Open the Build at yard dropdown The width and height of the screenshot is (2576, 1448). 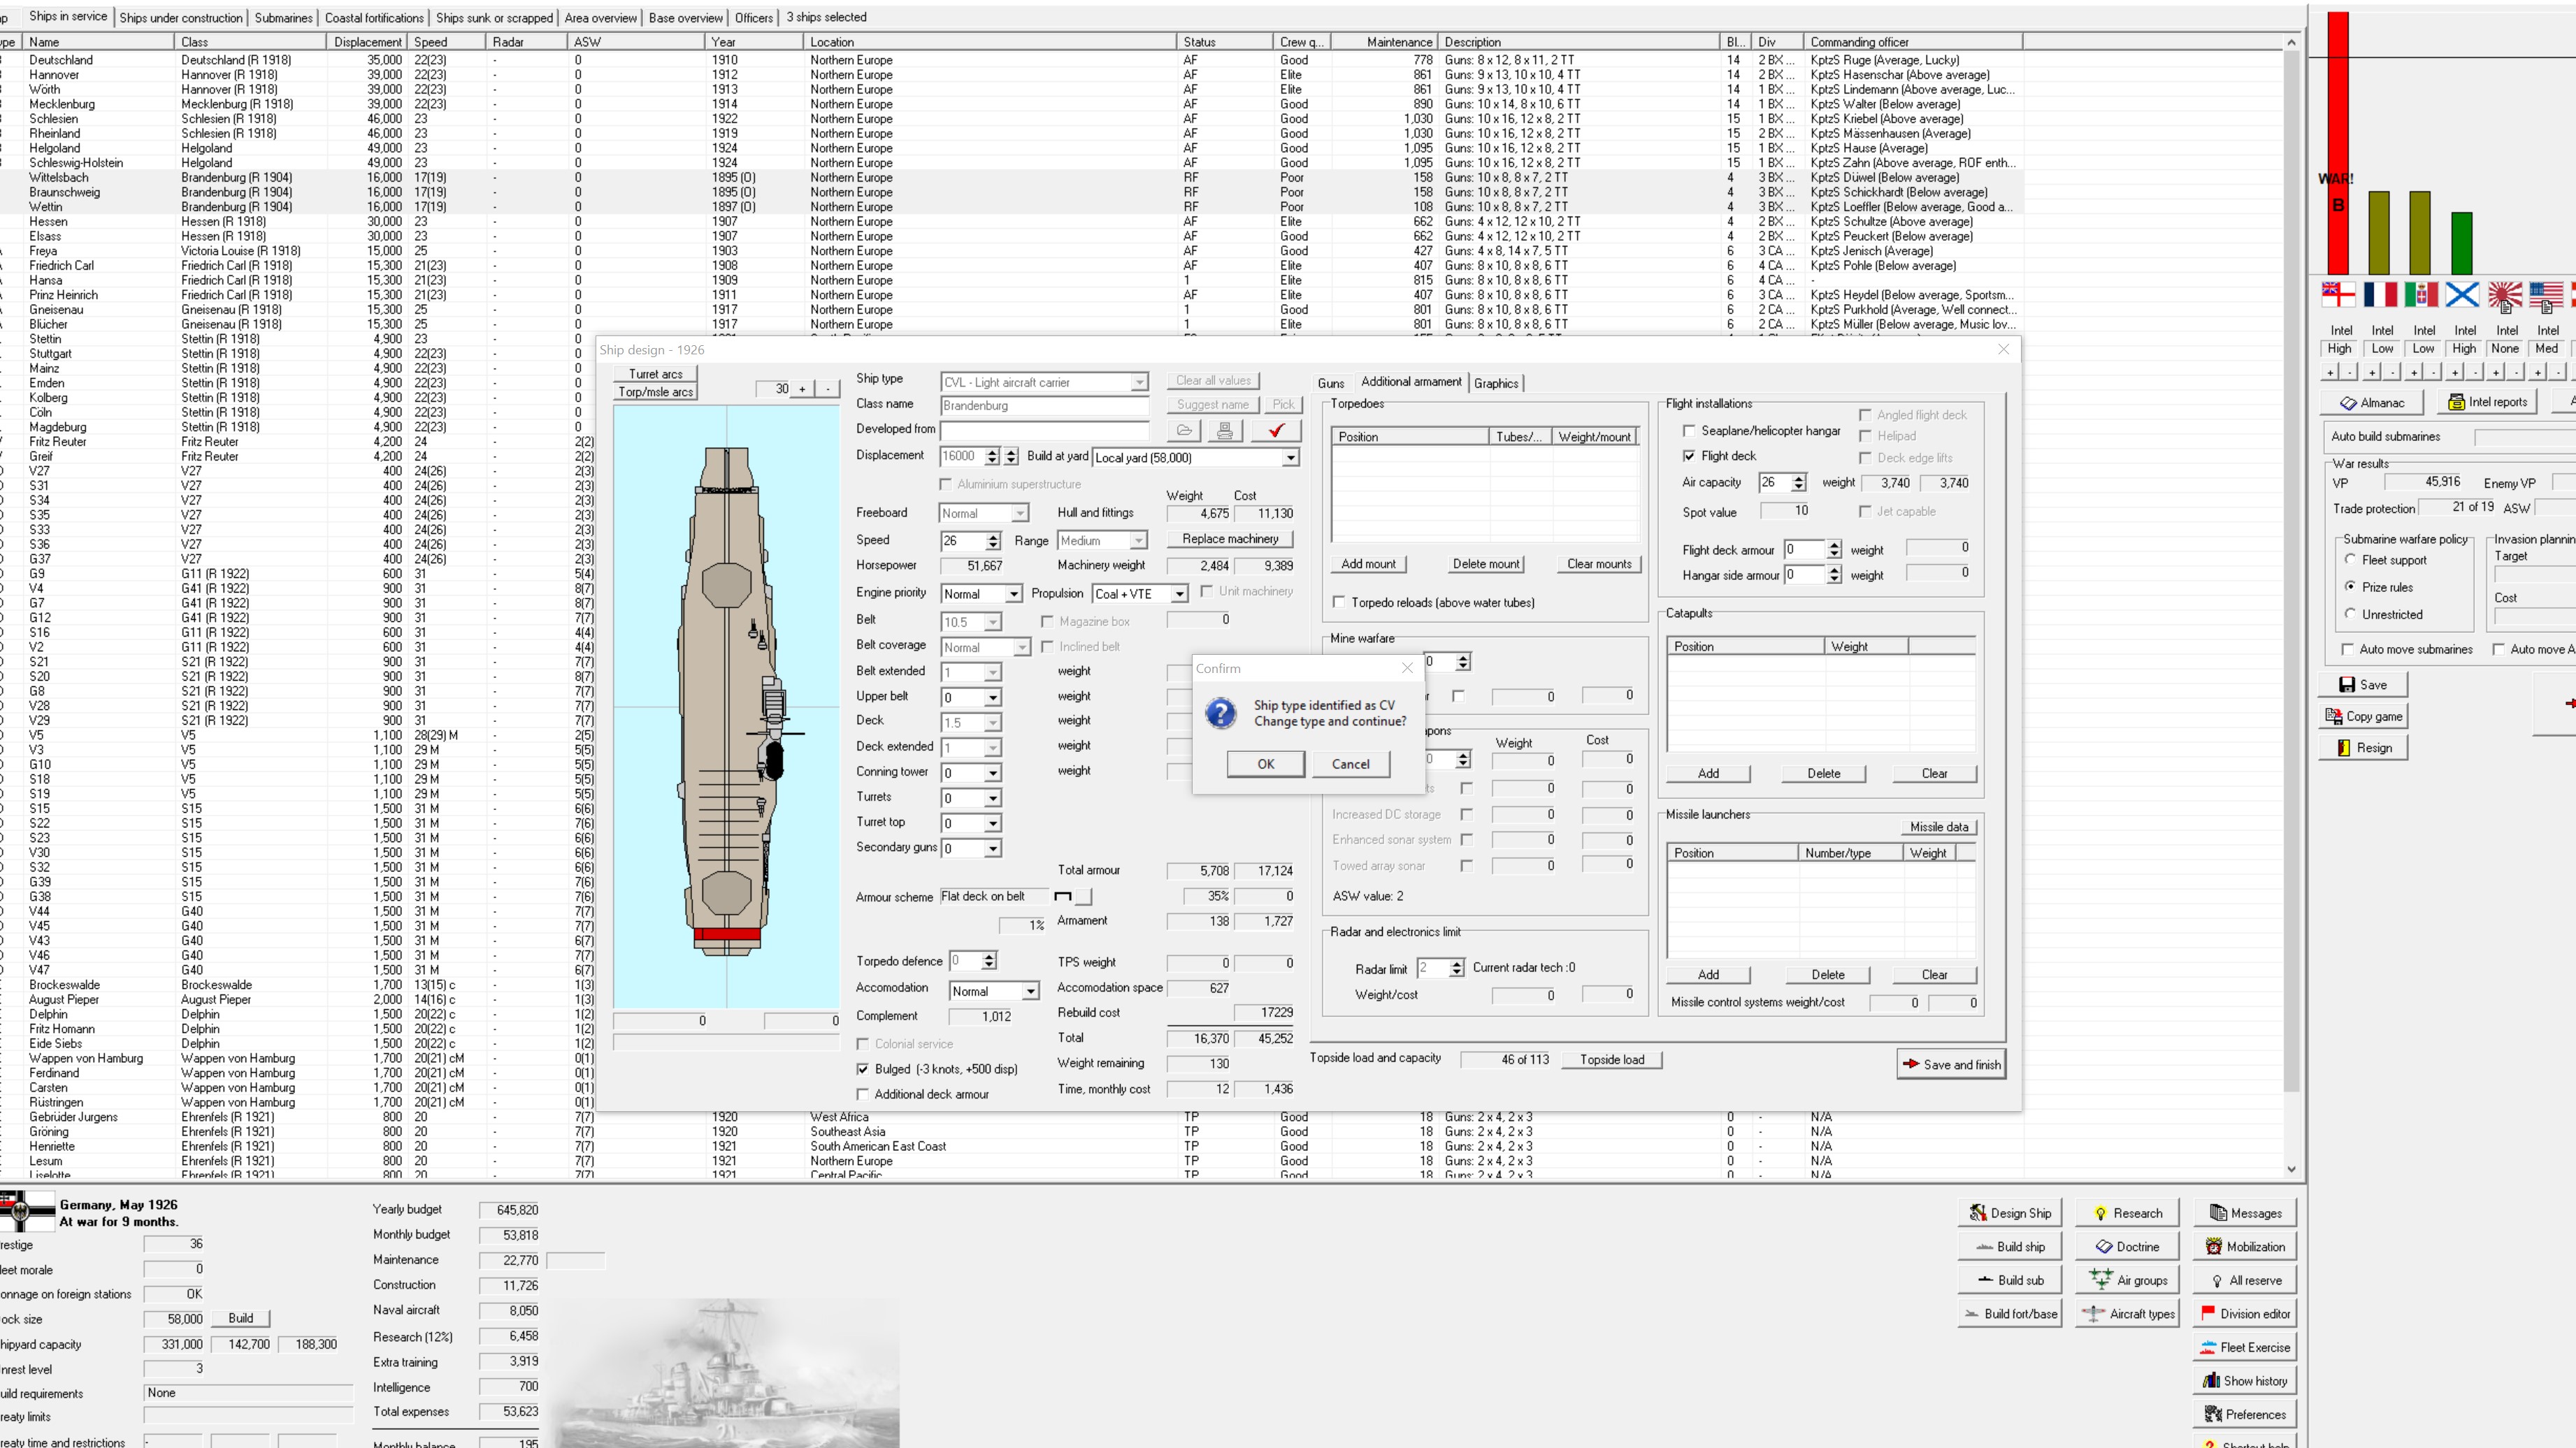coord(1290,458)
